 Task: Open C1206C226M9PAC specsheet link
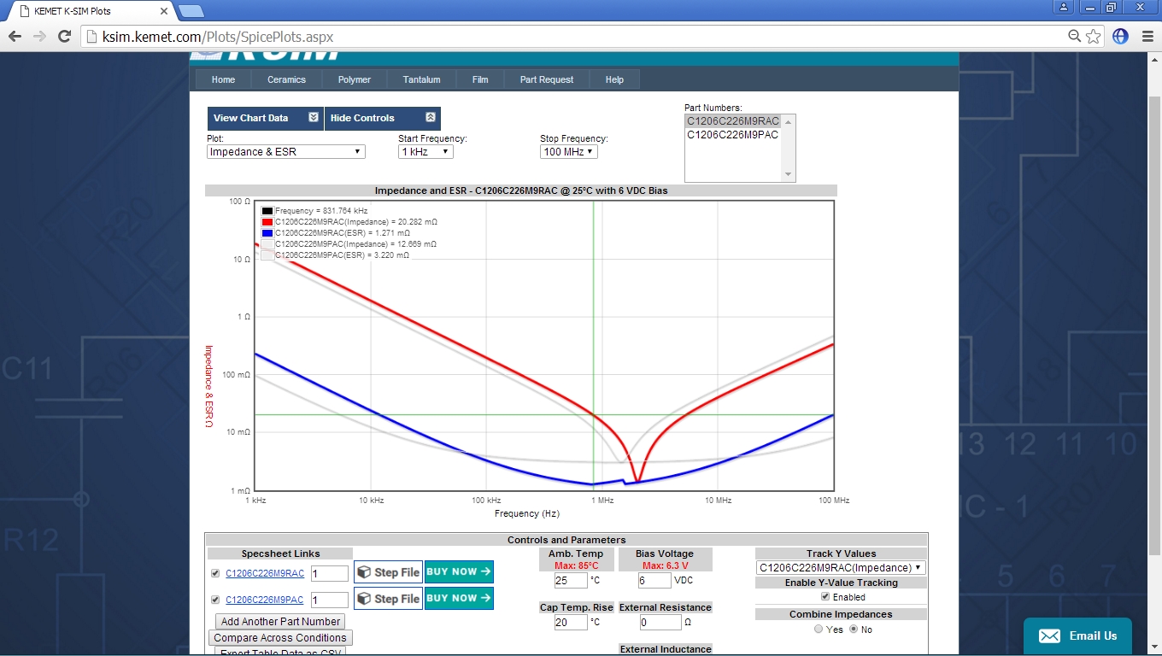(265, 600)
